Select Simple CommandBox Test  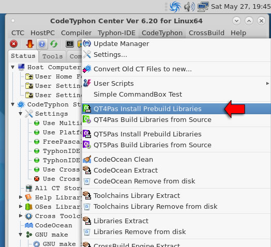[x=176, y=95]
